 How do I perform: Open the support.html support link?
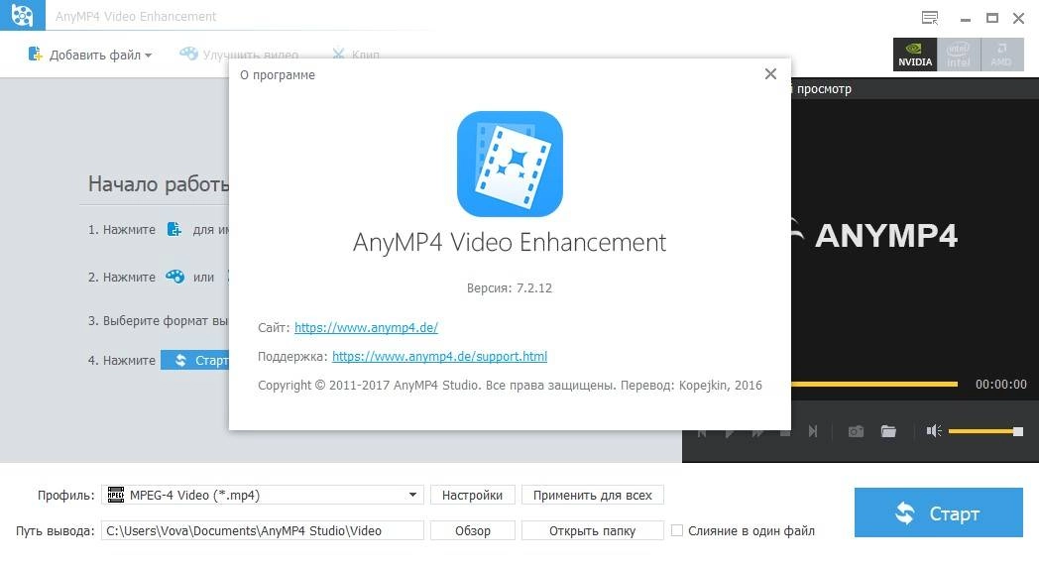439,357
